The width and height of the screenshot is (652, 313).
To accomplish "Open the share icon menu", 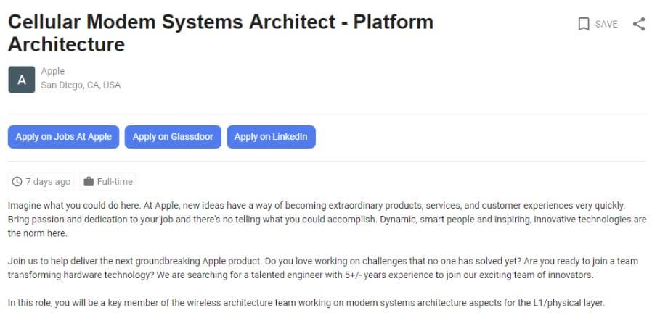I will [639, 24].
